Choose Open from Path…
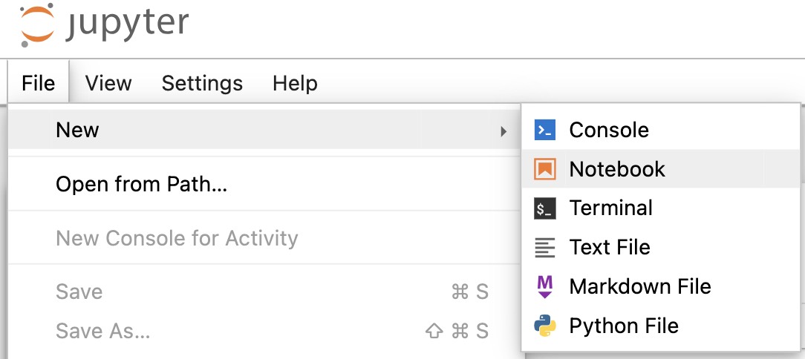The width and height of the screenshot is (805, 359). tap(264, 184)
